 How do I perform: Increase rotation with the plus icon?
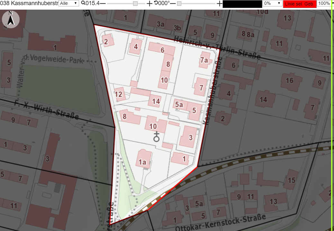coord(219,4)
